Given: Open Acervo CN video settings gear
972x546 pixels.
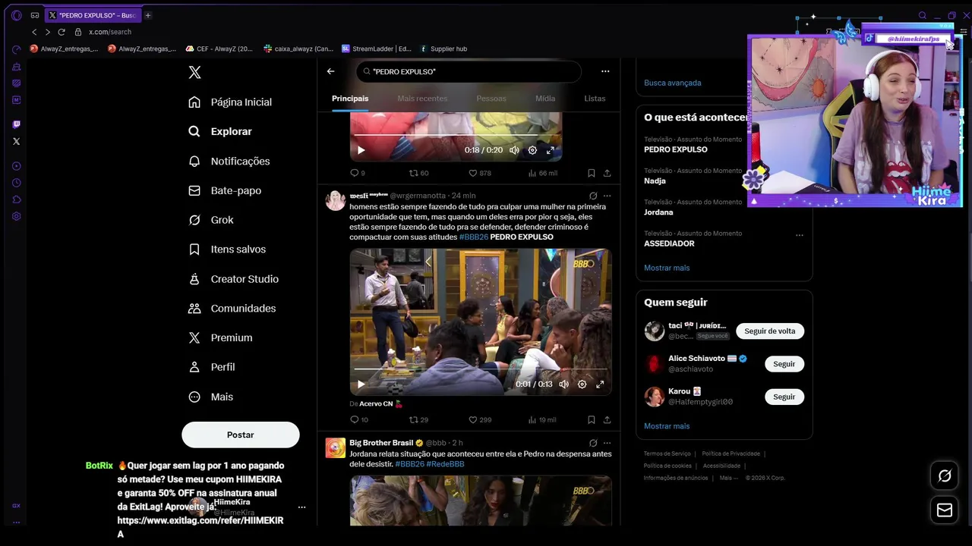Looking at the screenshot, I should click(582, 384).
